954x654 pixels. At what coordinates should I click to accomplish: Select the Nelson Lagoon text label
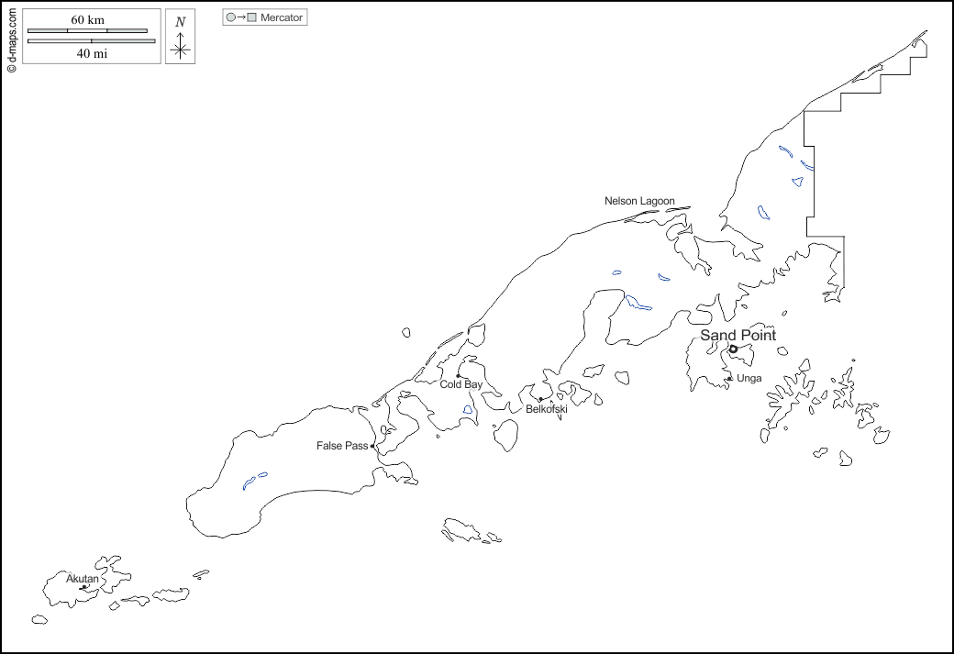[x=639, y=201]
